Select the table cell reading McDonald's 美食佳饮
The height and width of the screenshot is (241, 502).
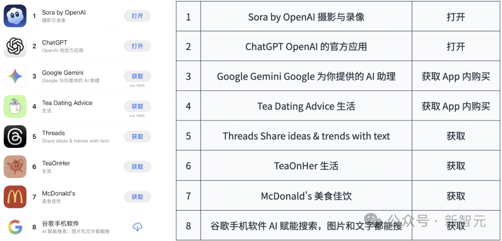pos(306,196)
